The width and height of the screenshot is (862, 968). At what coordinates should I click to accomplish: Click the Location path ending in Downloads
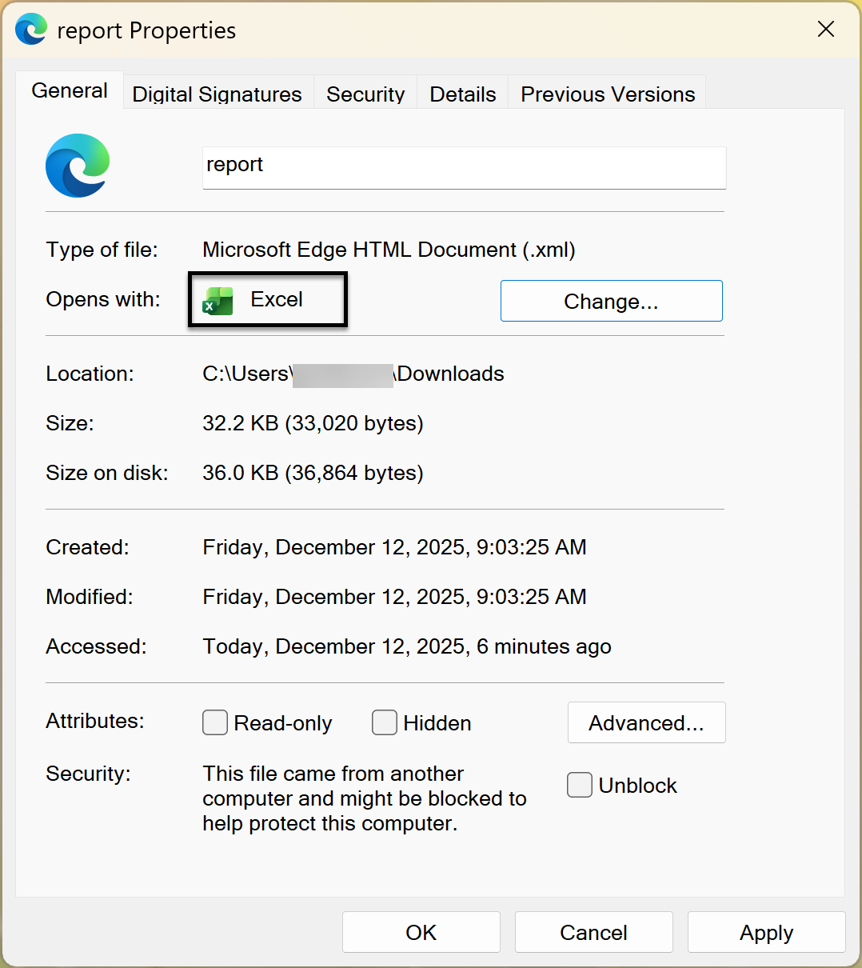coord(353,374)
